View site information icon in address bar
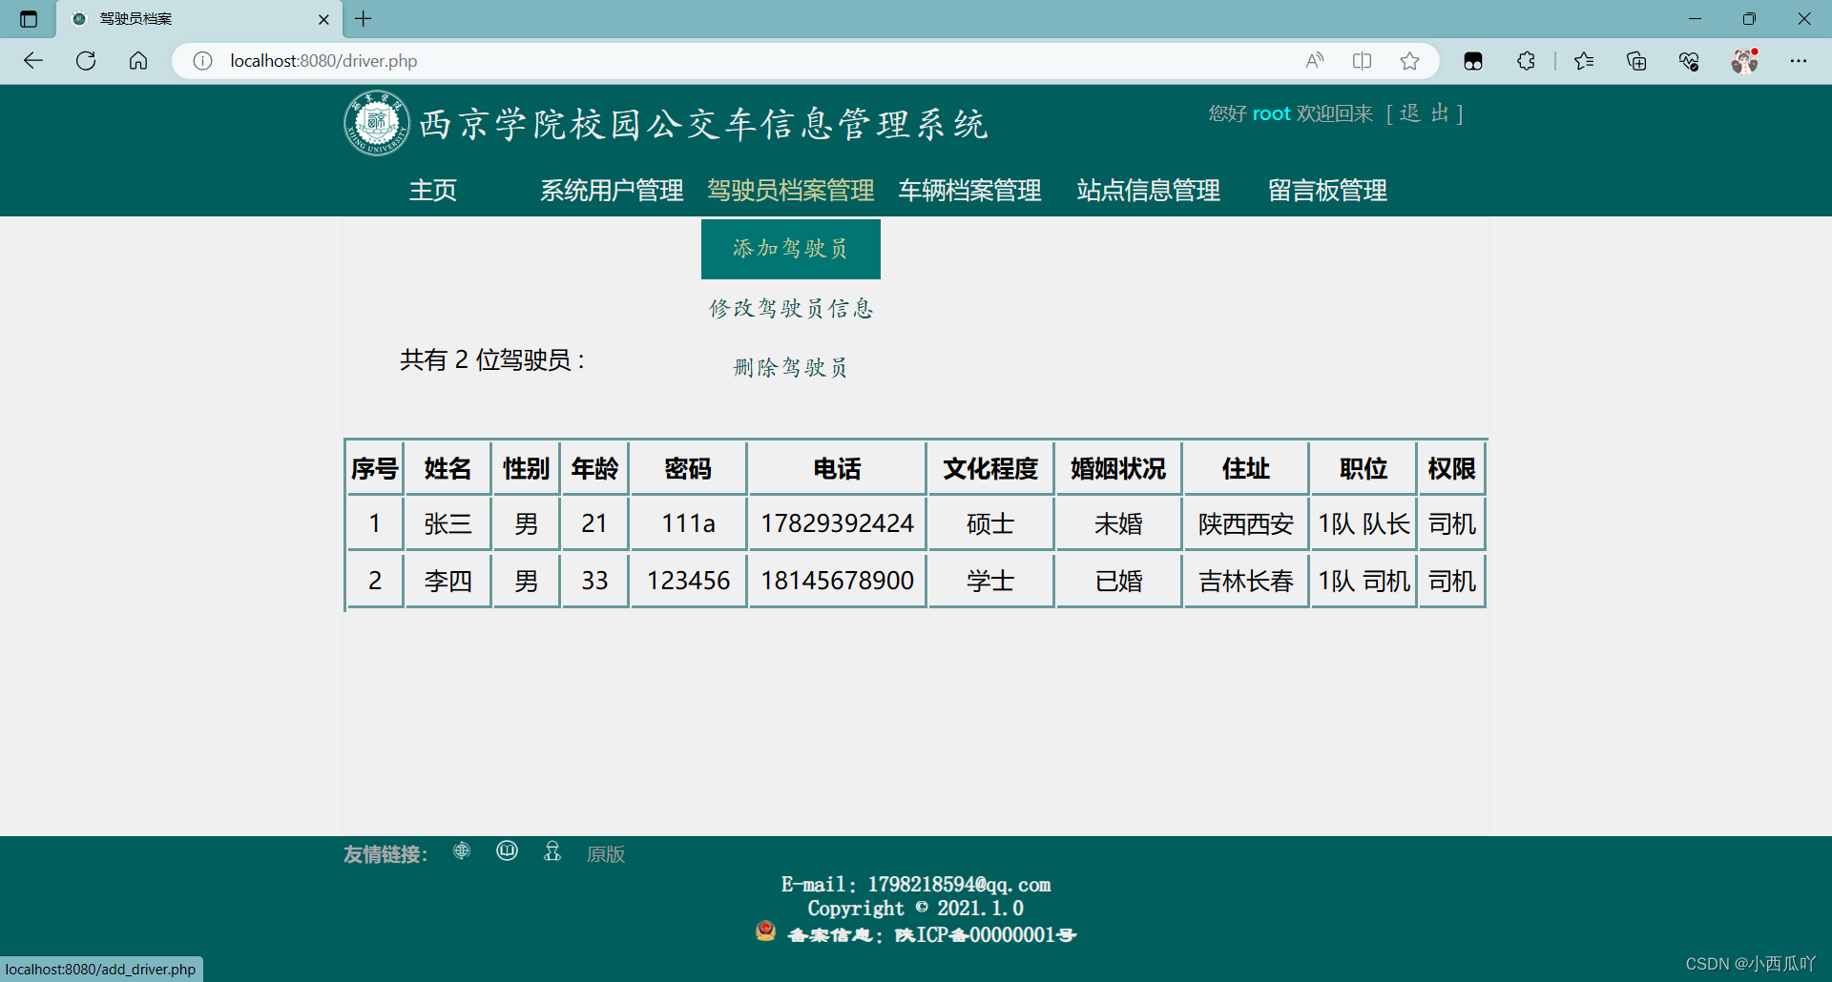The width and height of the screenshot is (1832, 982). click(202, 61)
